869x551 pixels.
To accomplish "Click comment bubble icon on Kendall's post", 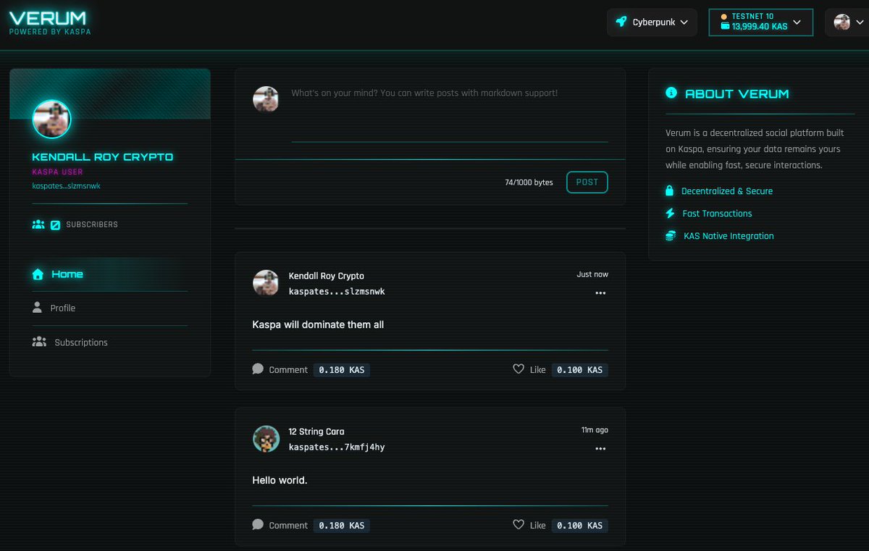I will tap(258, 369).
